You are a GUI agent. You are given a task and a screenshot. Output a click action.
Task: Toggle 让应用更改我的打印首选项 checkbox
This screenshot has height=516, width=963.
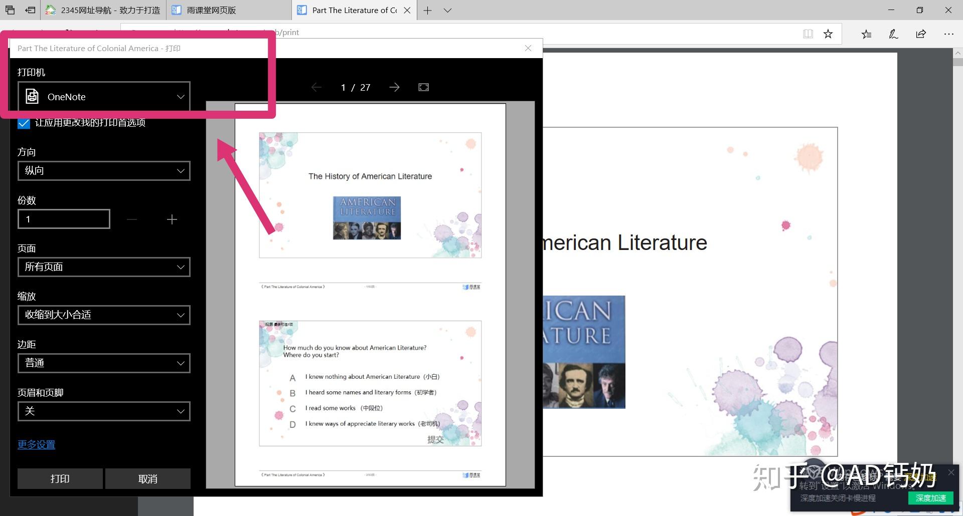click(24, 123)
